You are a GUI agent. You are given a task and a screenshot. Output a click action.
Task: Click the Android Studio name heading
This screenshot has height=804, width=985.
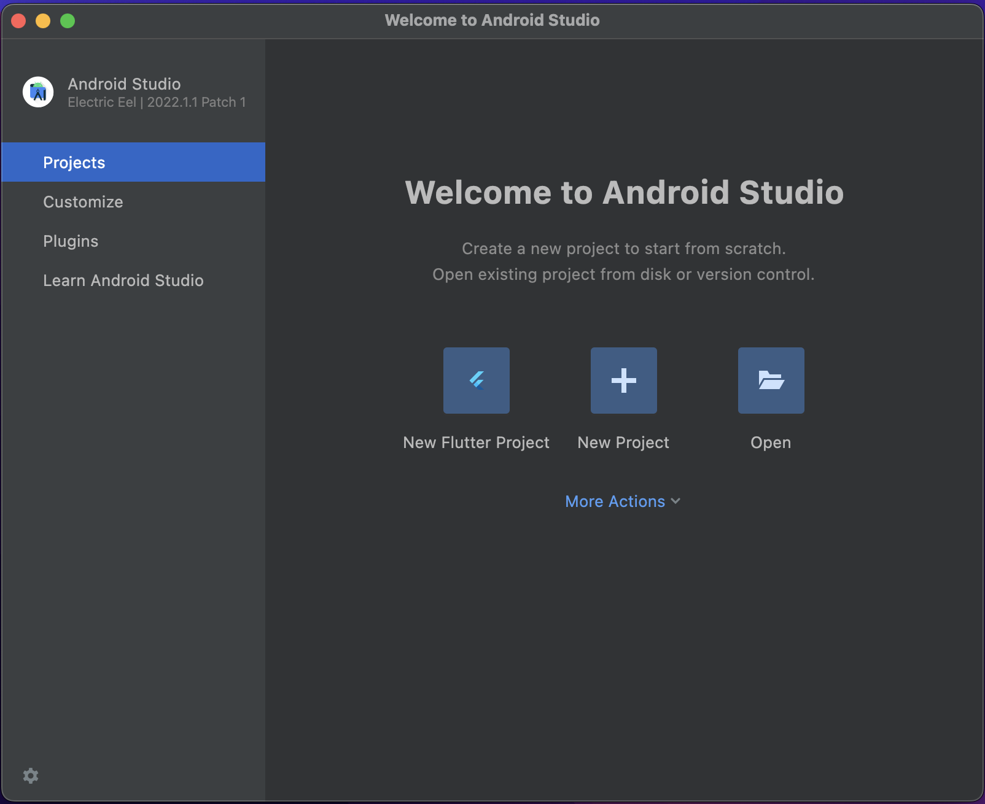124,83
